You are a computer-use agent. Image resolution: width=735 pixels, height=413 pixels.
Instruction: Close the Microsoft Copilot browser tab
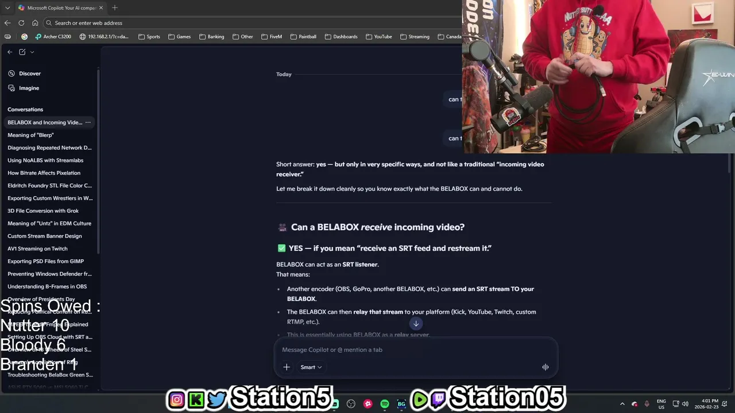tap(101, 7)
